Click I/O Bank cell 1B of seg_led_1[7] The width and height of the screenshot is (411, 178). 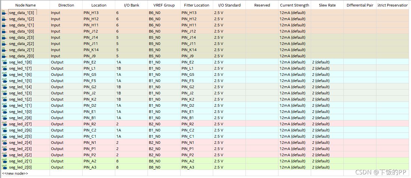click(131, 68)
